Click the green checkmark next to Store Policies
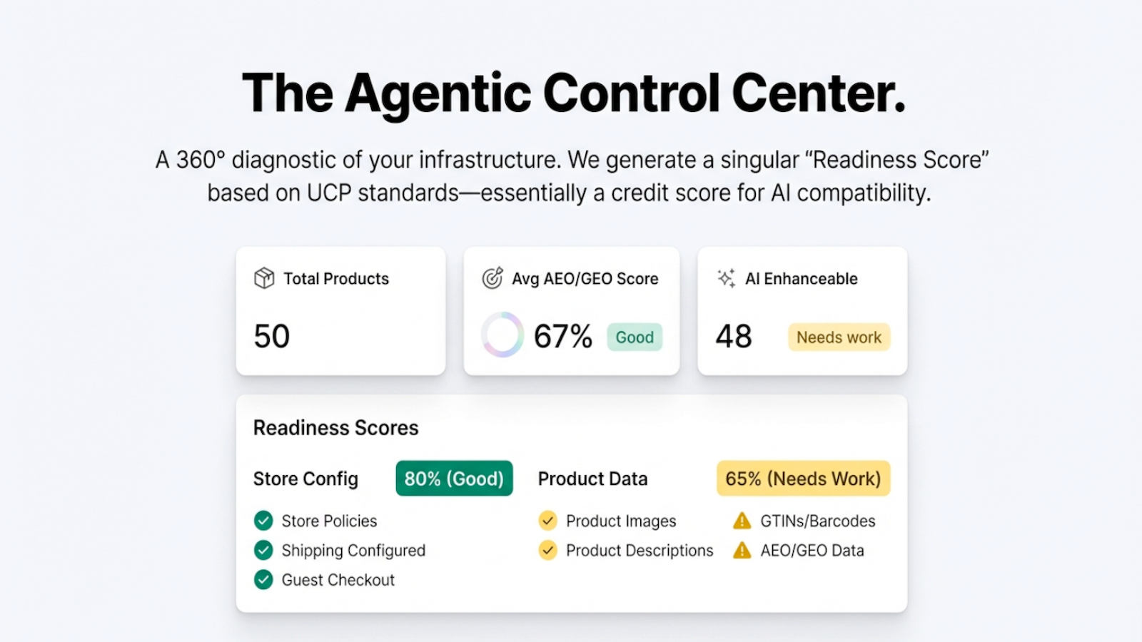The height and width of the screenshot is (642, 1142). click(263, 521)
